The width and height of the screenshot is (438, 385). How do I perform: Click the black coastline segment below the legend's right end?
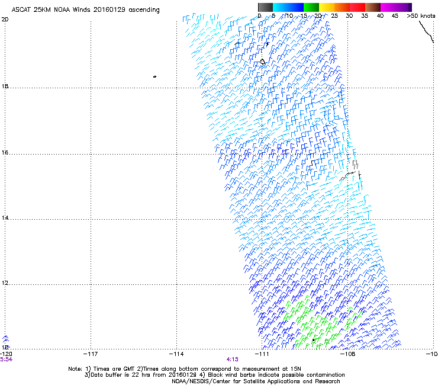pos(427,31)
